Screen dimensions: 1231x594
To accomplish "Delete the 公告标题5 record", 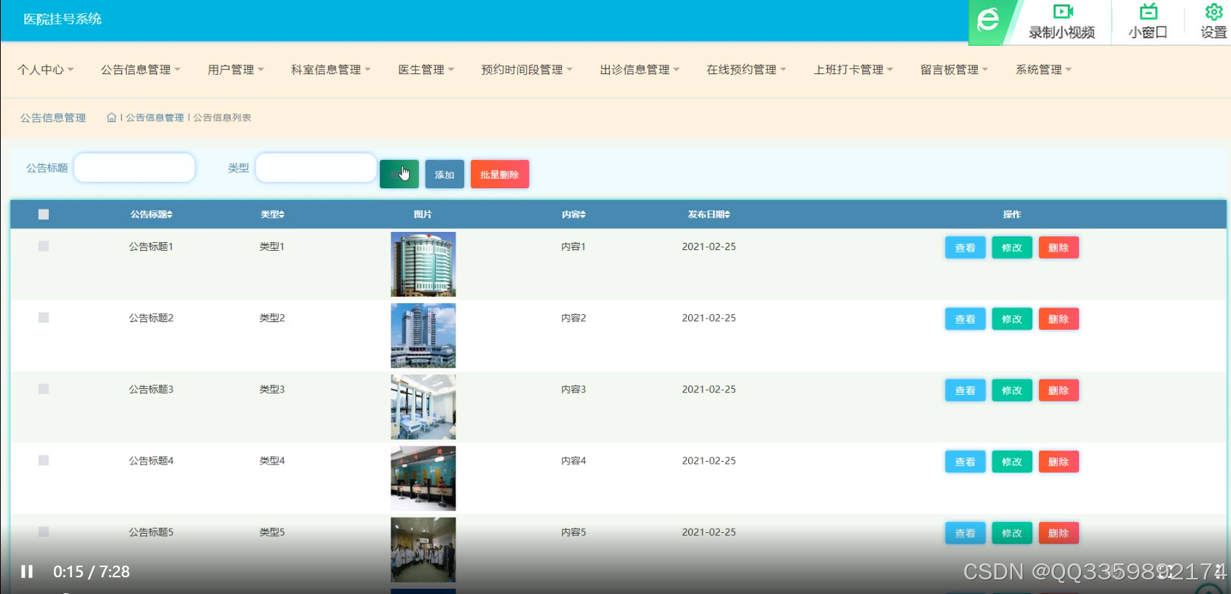I will tap(1059, 533).
